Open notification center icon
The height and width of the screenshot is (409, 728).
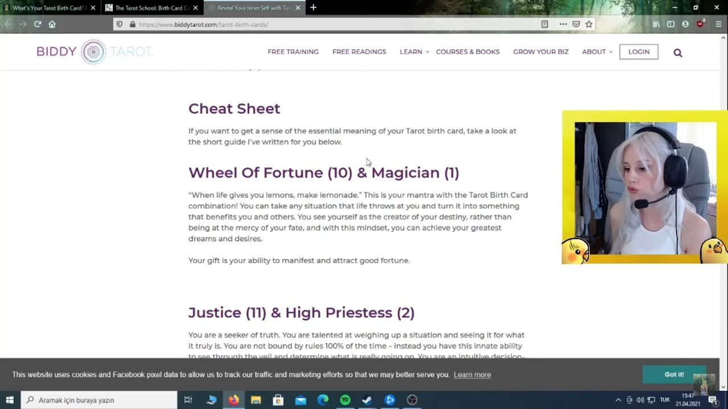pyautogui.click(x=713, y=400)
